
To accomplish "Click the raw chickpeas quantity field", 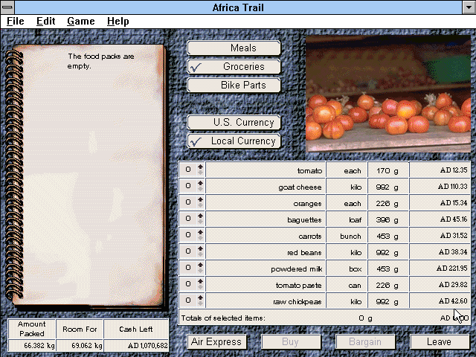I will pyautogui.click(x=188, y=300).
